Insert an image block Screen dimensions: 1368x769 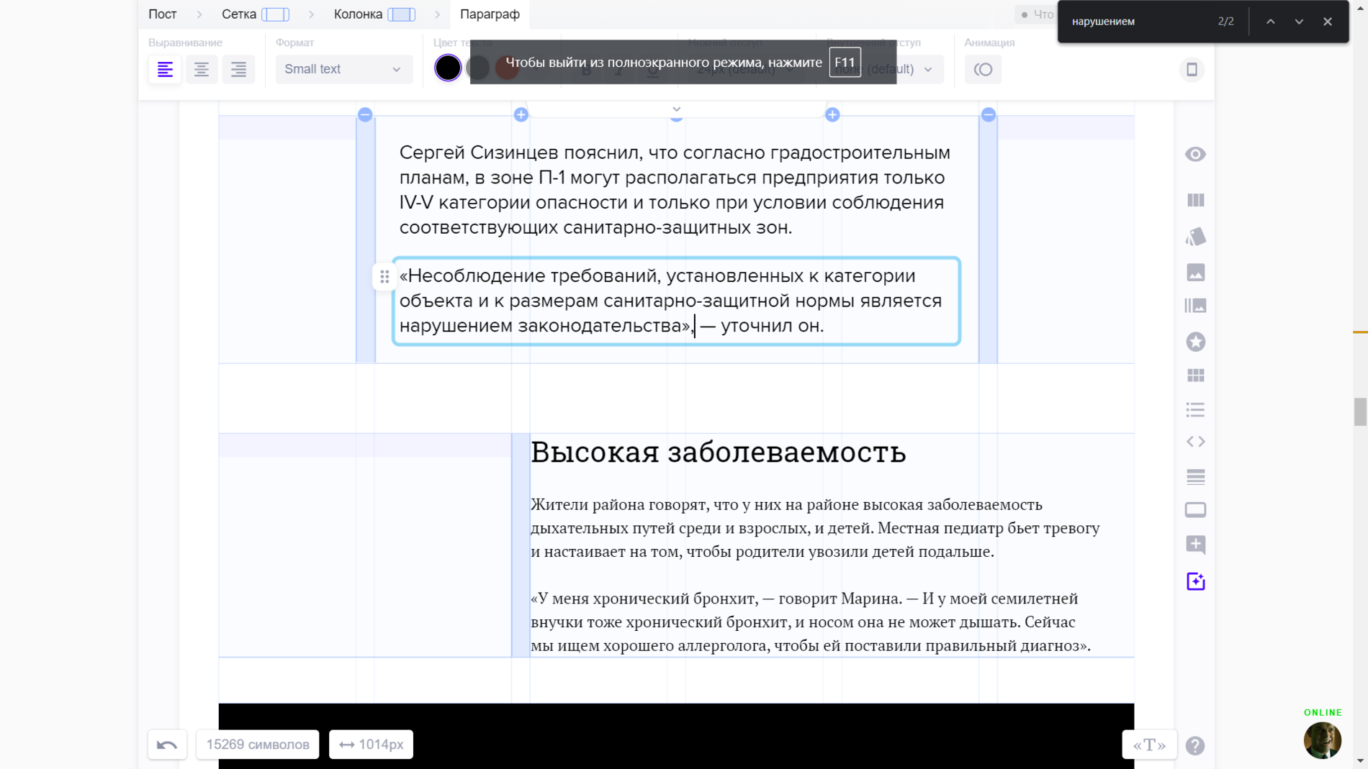click(x=1195, y=273)
